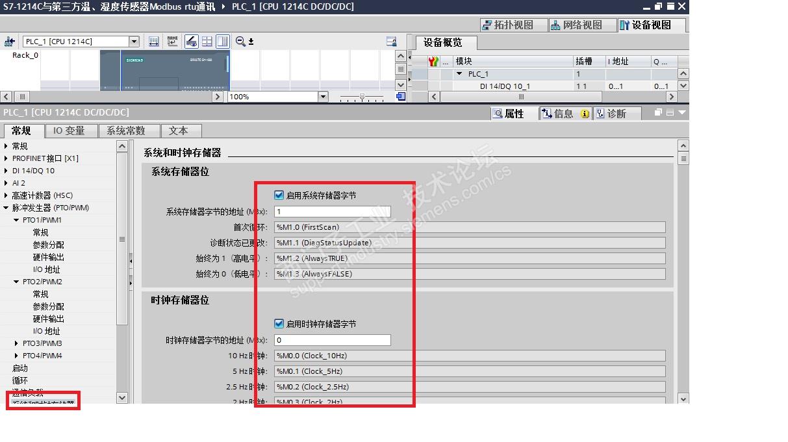
Task: Open the PLC_1 [CPU 1214C] device dropdown
Action: click(134, 42)
